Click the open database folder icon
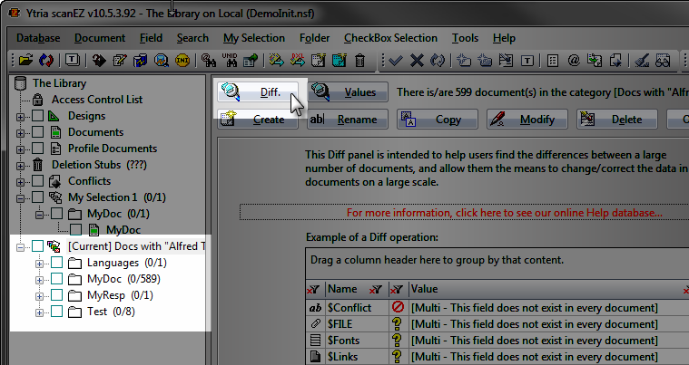 pos(25,61)
